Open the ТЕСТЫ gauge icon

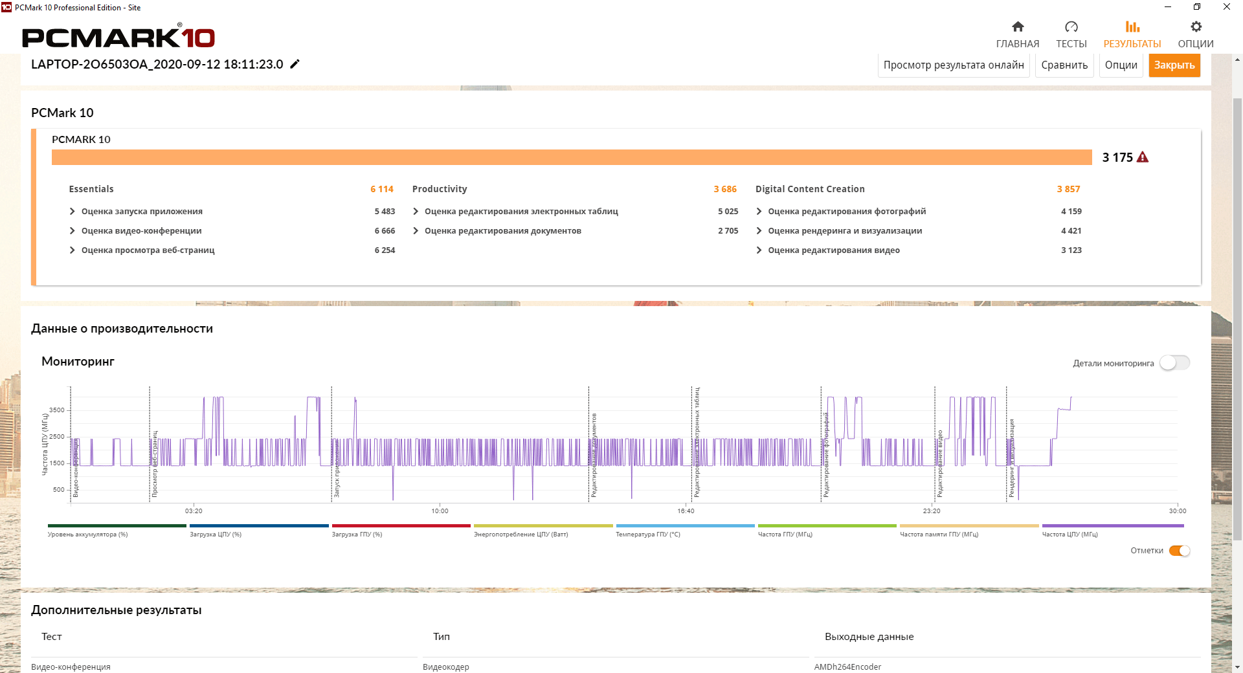(x=1071, y=27)
